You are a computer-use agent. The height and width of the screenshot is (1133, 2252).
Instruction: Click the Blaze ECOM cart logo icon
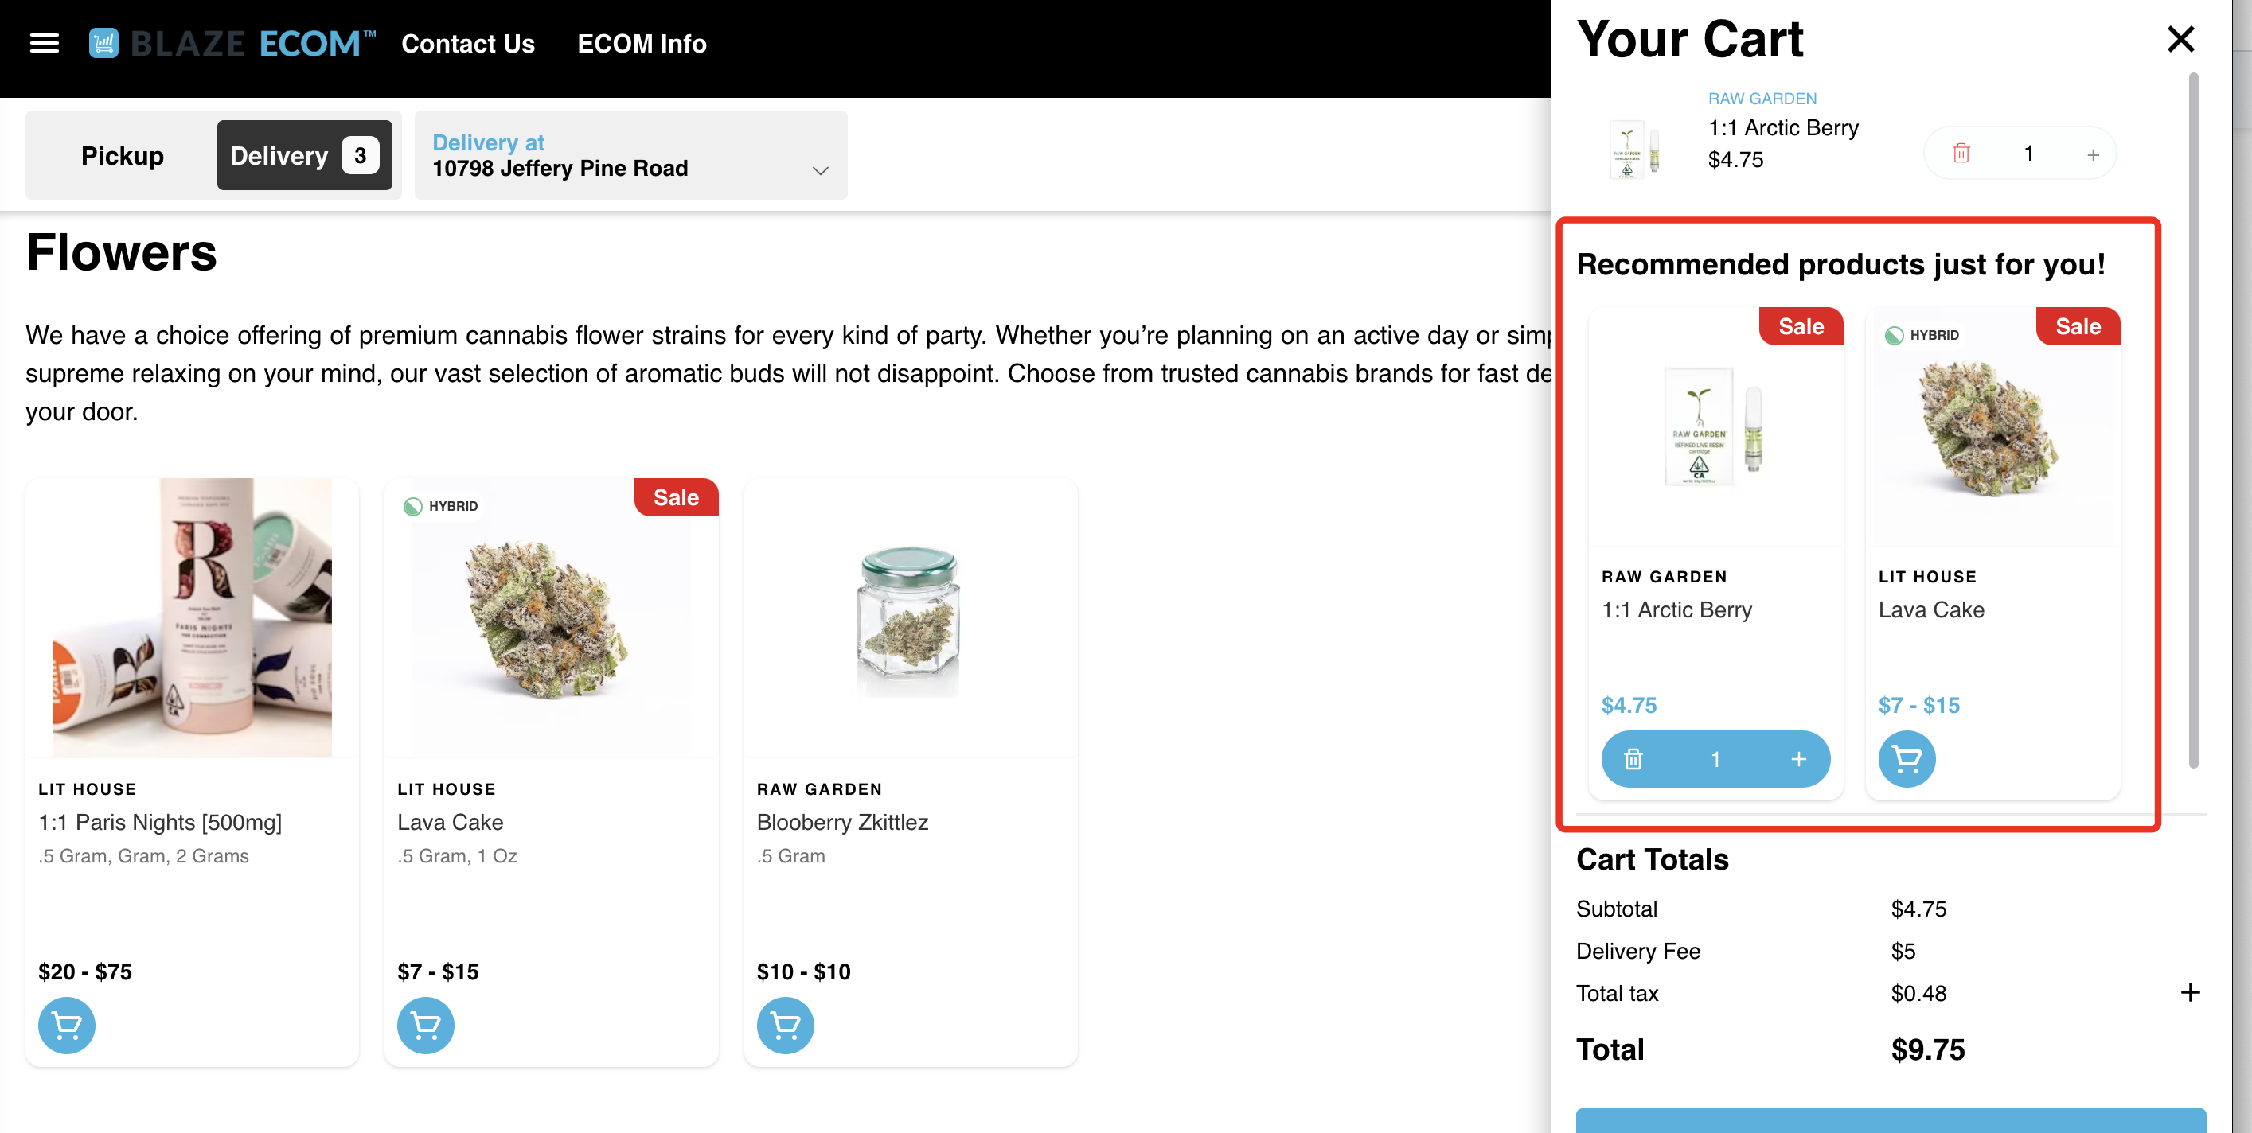click(104, 42)
